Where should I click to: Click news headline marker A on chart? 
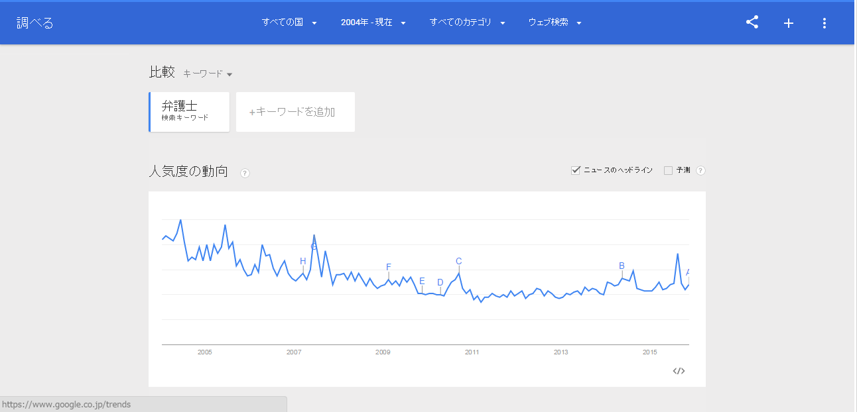(x=688, y=272)
